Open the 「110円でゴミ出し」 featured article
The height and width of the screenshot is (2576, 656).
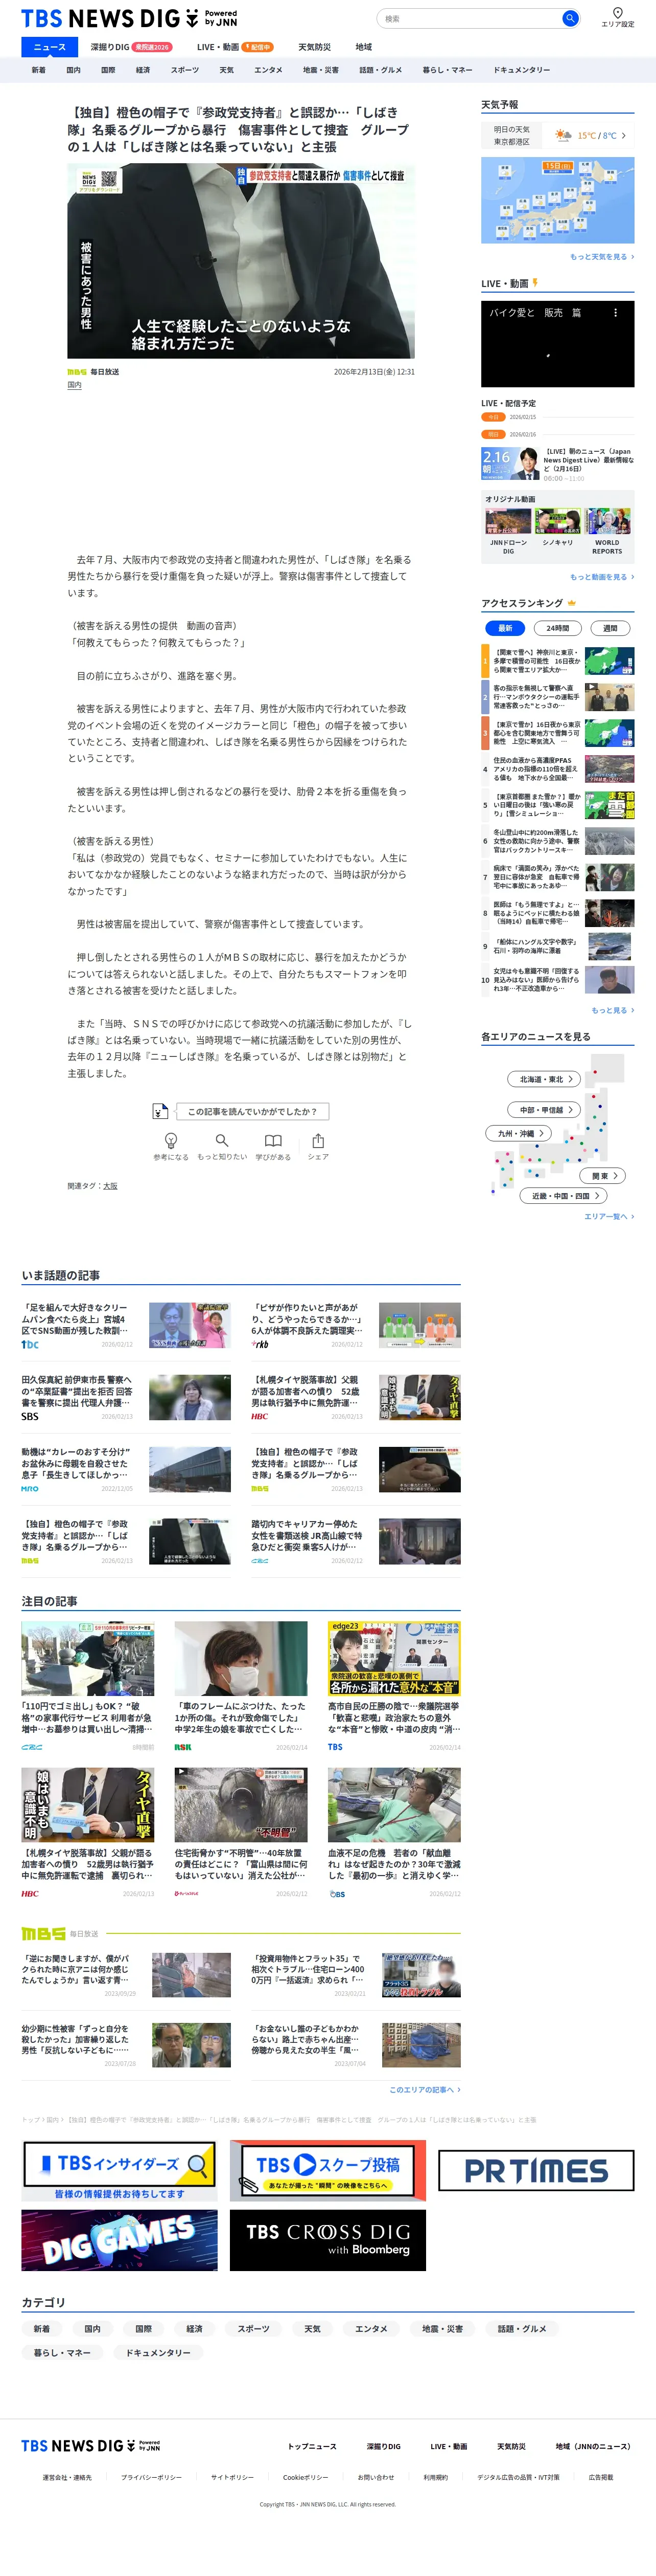pyautogui.click(x=88, y=1687)
